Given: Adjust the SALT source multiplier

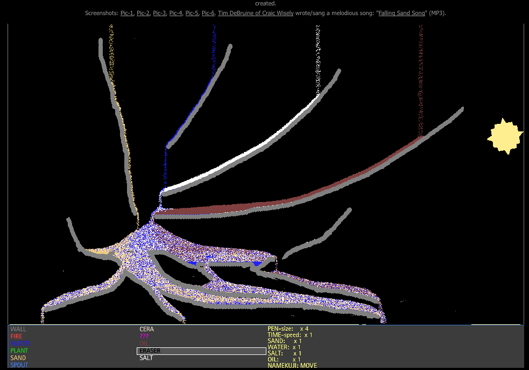Looking at the screenshot, I should (284, 353).
